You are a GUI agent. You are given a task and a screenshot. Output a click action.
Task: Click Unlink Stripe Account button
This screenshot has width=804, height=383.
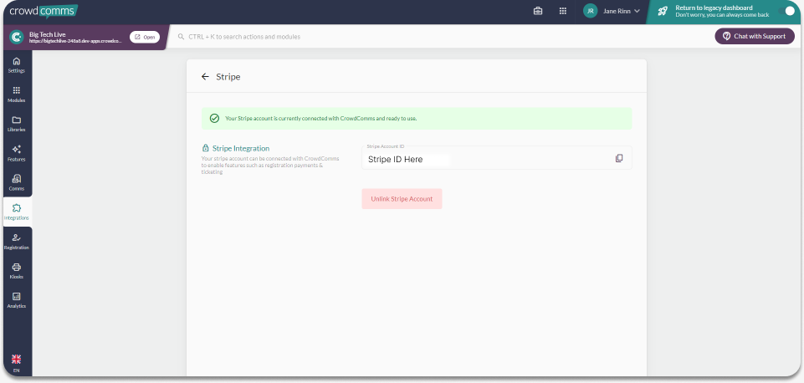tap(402, 198)
